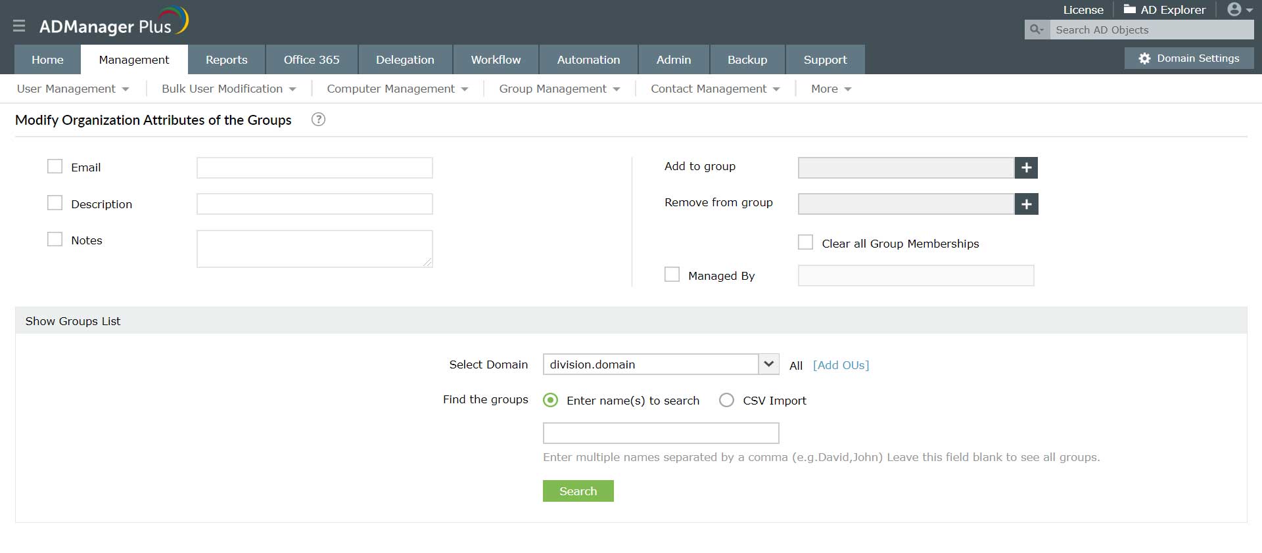This screenshot has height=553, width=1262.
Task: Click the Description text field
Action: pyautogui.click(x=315, y=204)
